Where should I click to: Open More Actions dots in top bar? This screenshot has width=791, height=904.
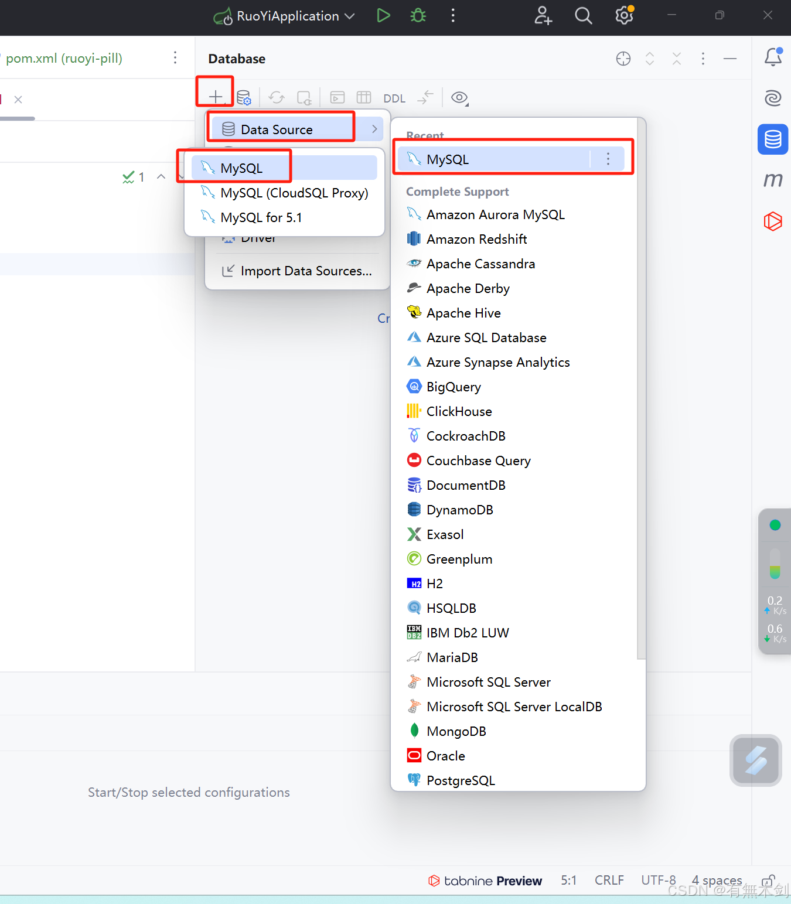[453, 16]
